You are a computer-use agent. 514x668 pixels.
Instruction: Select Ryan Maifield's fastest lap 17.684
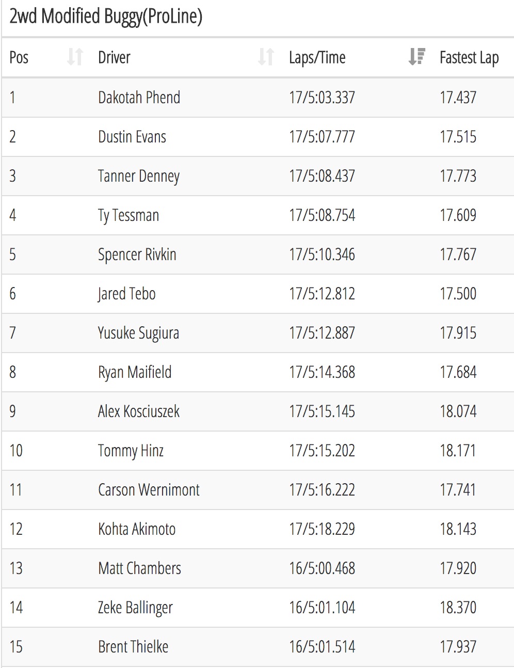point(458,372)
